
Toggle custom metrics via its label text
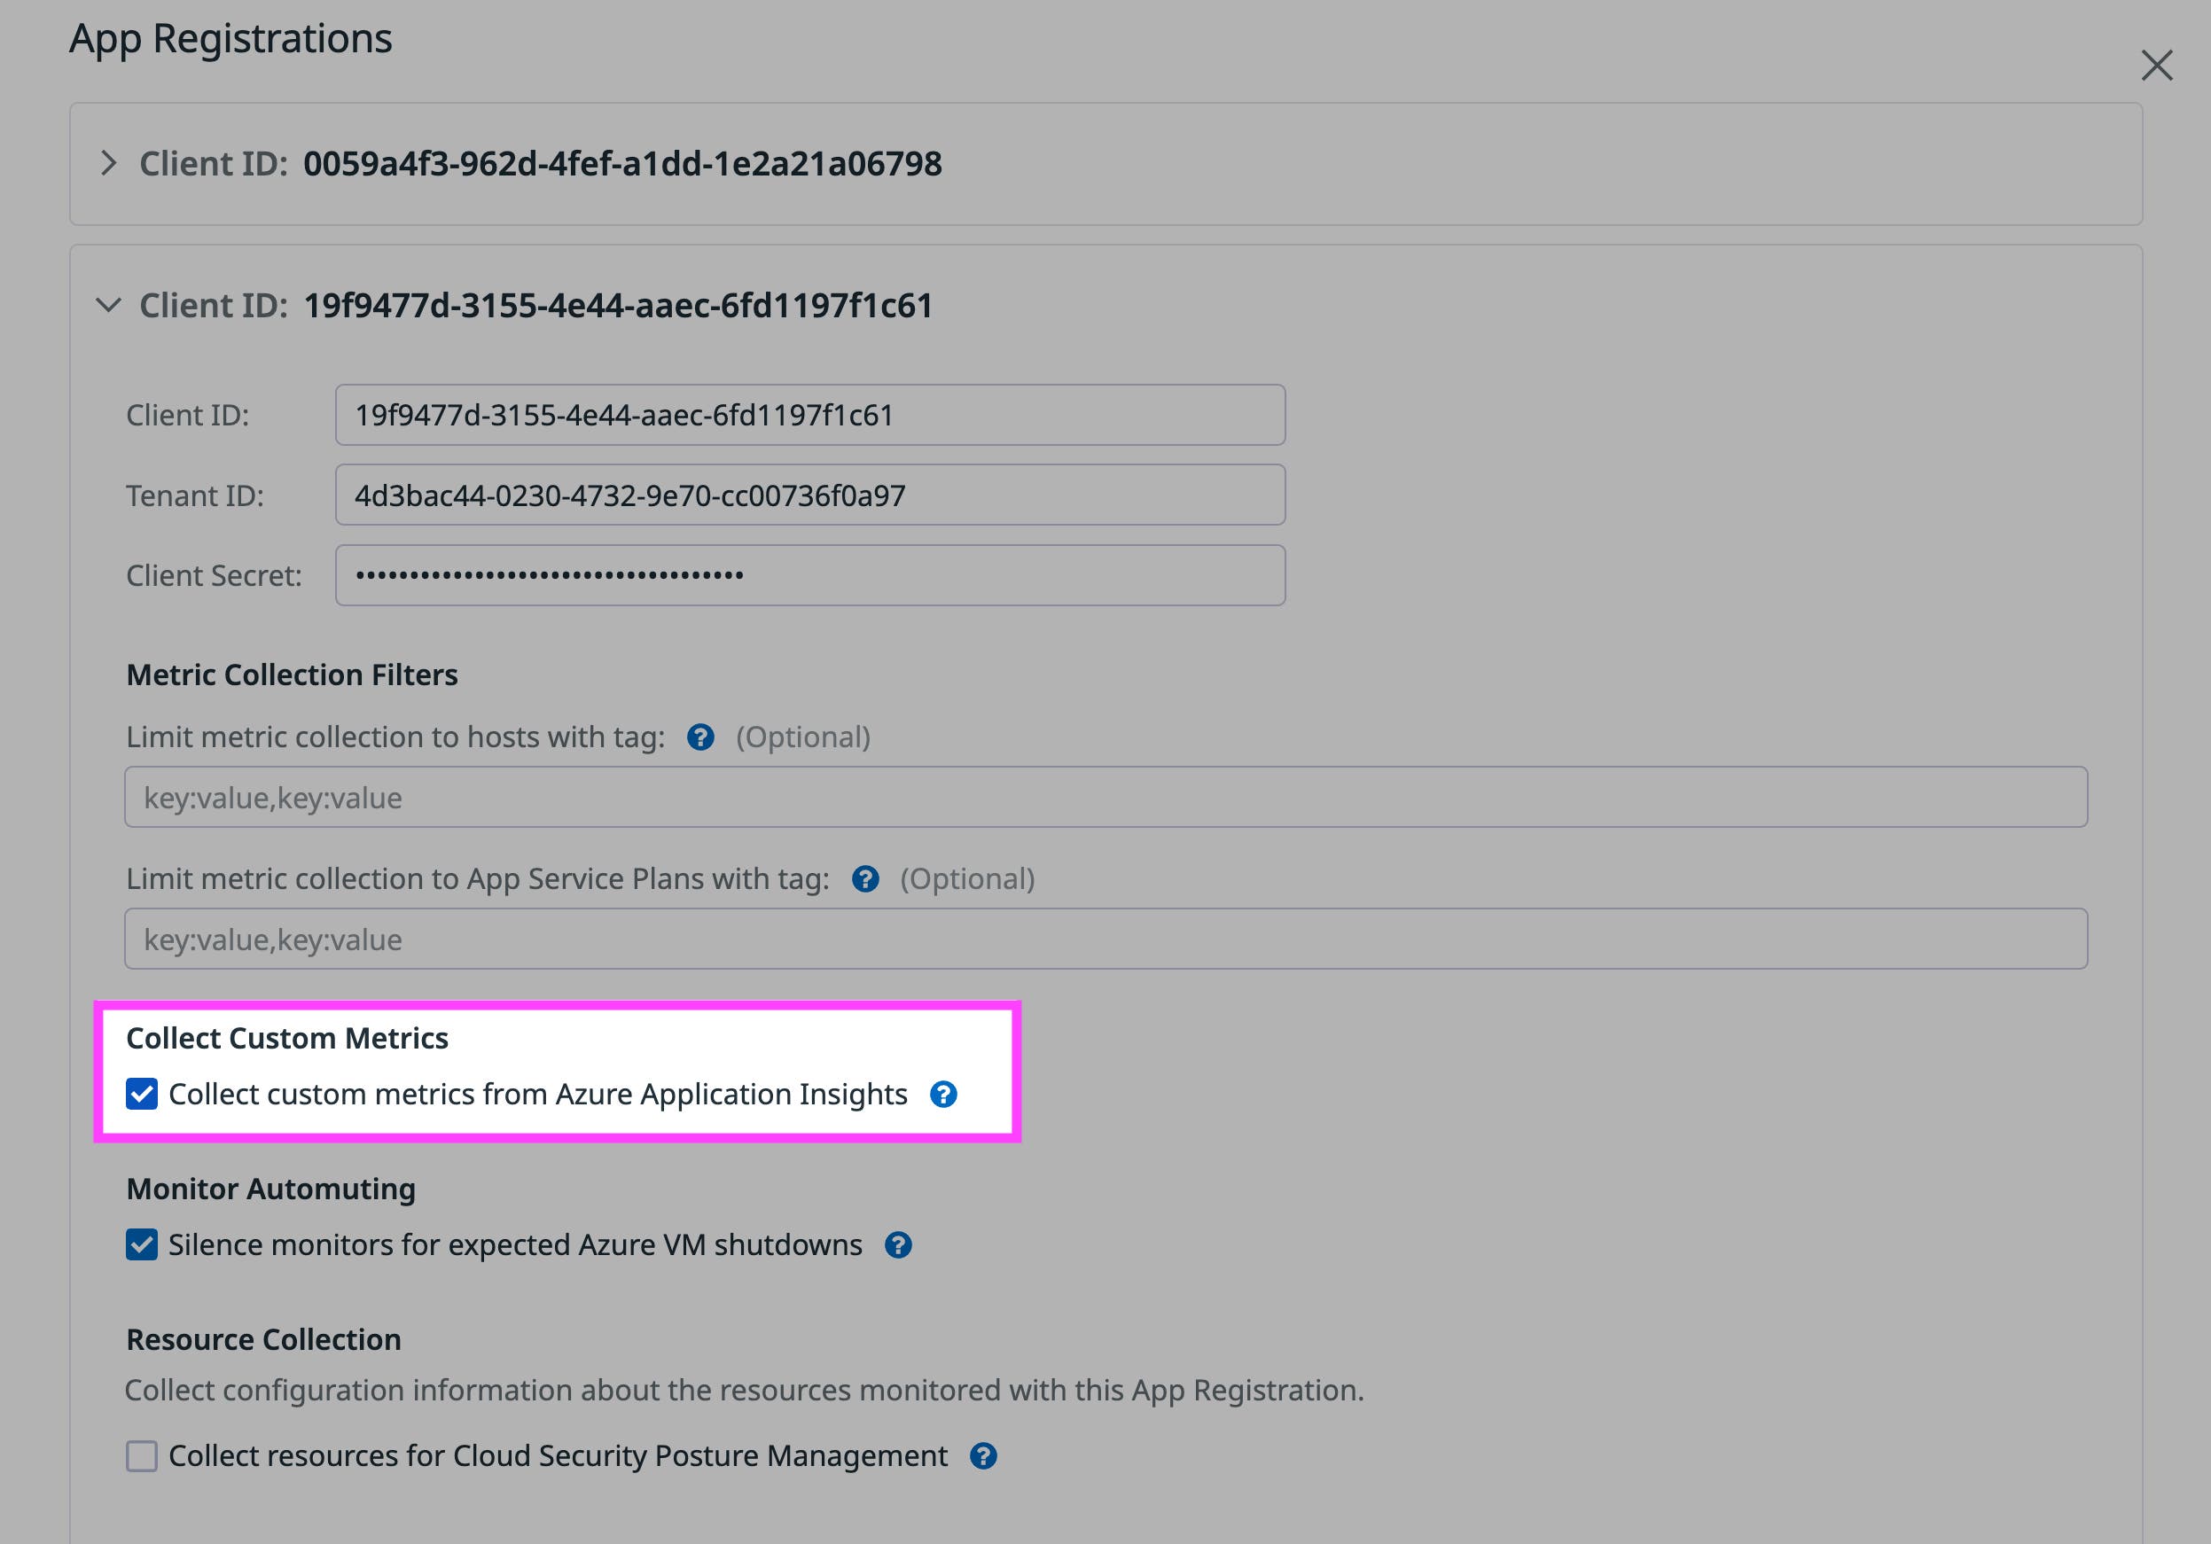[537, 1095]
